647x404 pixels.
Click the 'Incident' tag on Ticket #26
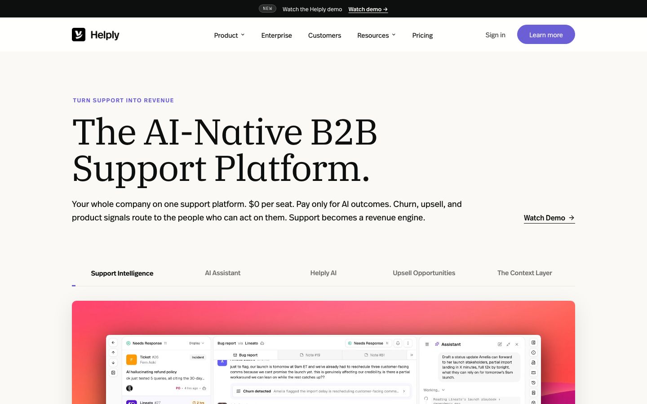[198, 357]
